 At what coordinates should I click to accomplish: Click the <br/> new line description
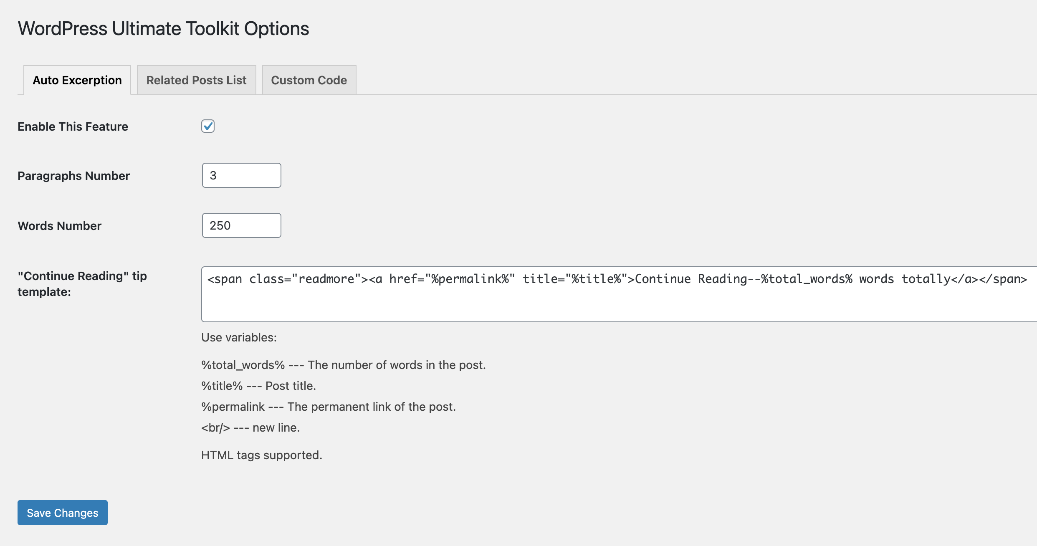point(250,427)
